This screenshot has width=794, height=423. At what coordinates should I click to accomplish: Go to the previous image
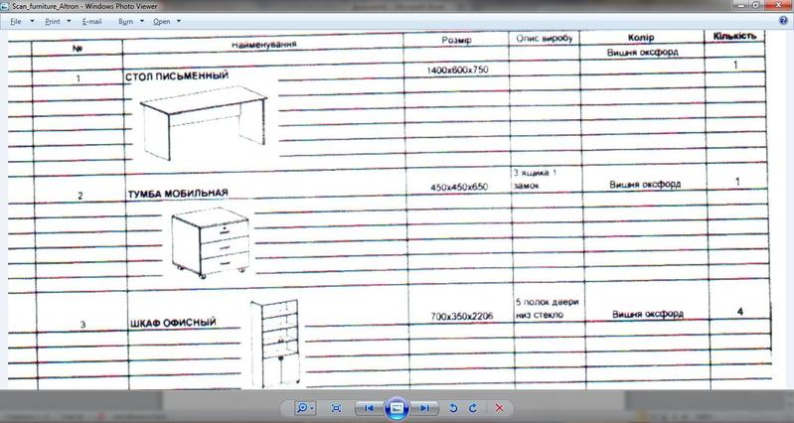coord(369,408)
